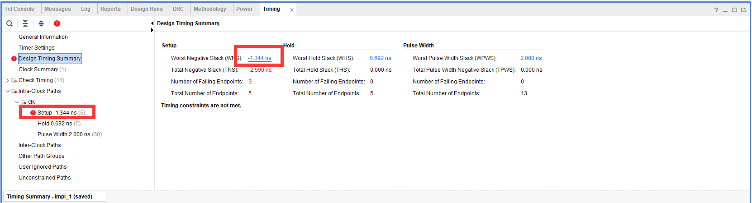
Task: Select Other Path Groups tree item
Action: 41,156
